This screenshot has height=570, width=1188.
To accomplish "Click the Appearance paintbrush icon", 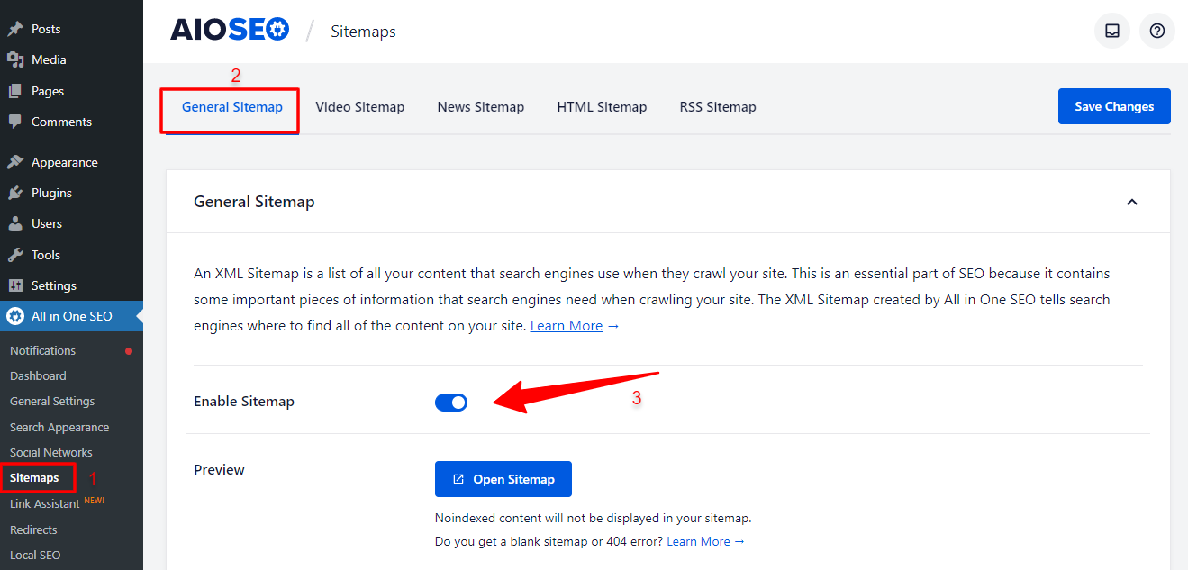I will (15, 162).
